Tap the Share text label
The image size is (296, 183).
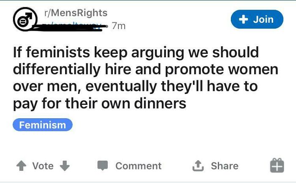coord(225,166)
